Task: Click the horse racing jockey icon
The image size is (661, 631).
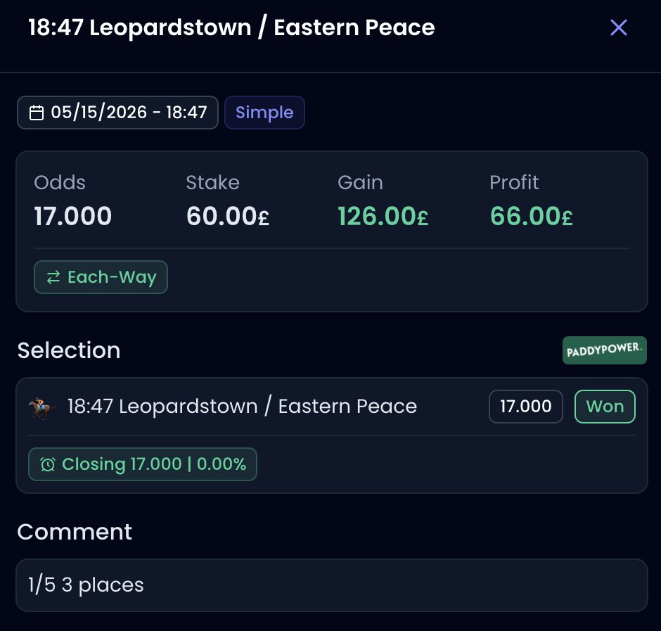Action: tap(41, 408)
